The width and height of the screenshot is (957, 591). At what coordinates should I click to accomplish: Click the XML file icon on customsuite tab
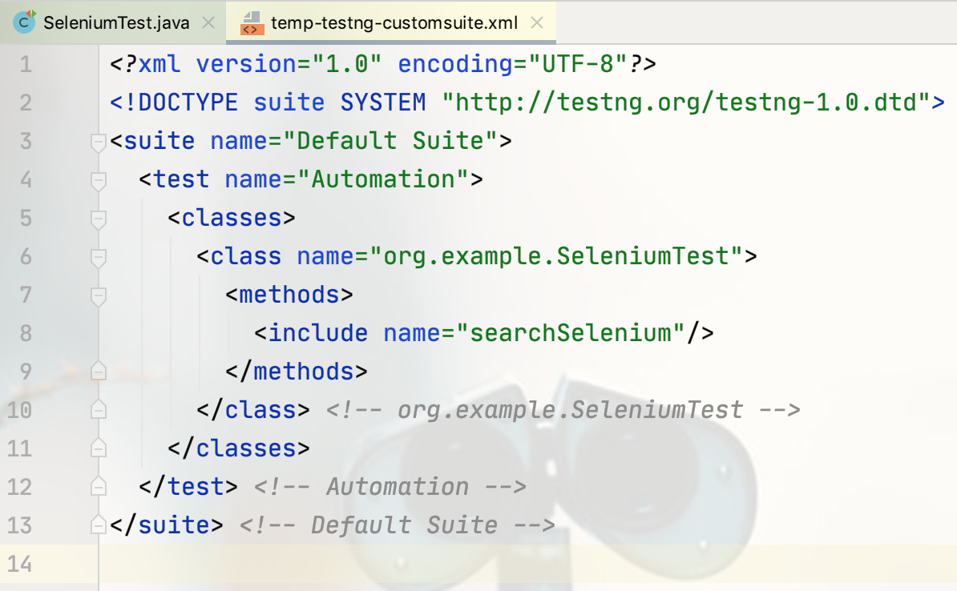tap(251, 22)
